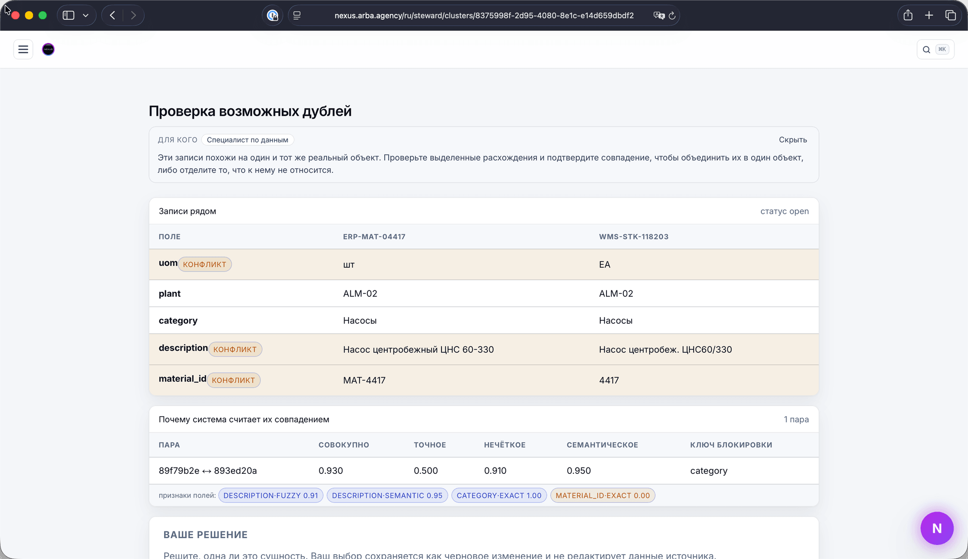Click the page settings icon in address bar

point(297,15)
